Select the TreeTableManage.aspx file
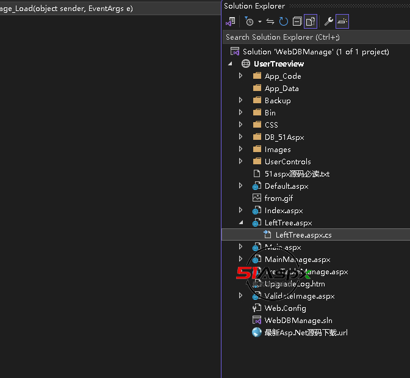This screenshot has width=410, height=378. [x=306, y=272]
